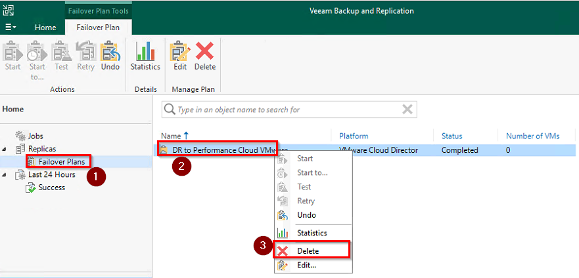
Task: Choose Test in the context menu
Action: [313, 187]
